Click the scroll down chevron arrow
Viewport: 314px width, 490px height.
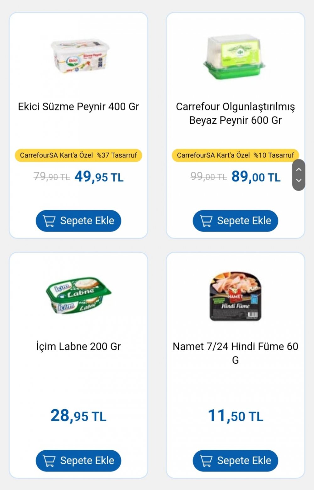pyautogui.click(x=299, y=180)
